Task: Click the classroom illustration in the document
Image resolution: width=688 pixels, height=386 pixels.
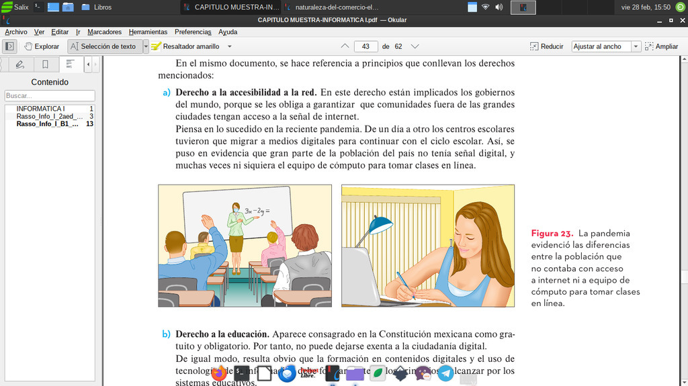Action: (x=245, y=246)
